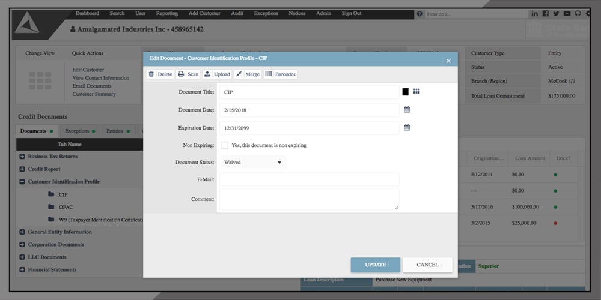Open the Document Date calendar picker

click(407, 110)
